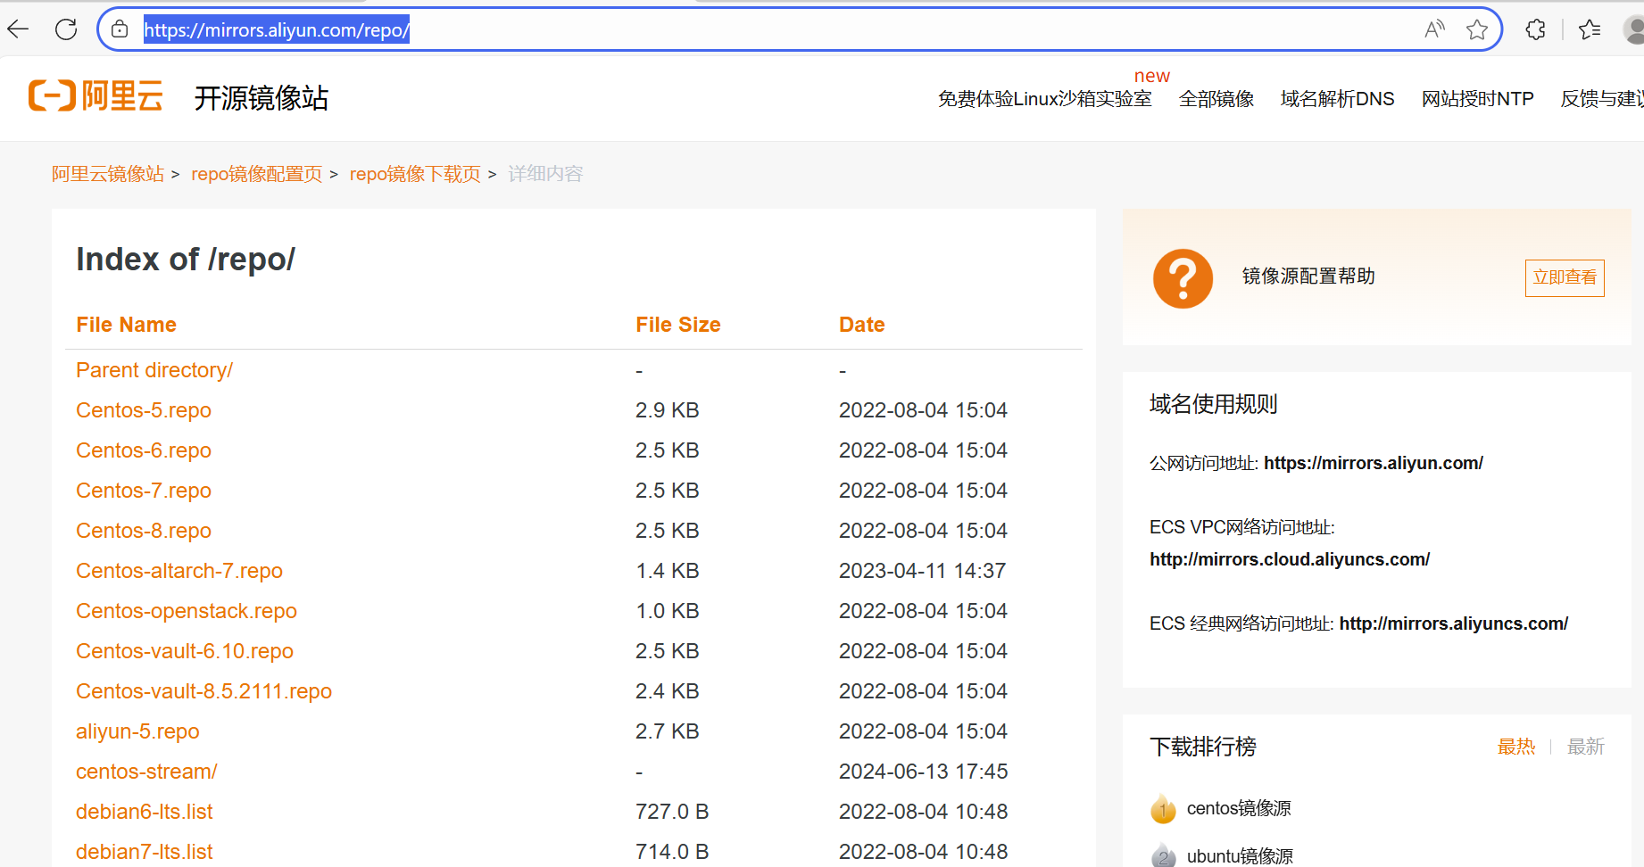Viewport: 1644px width, 867px height.
Task: Download Centos-vault-6.10.repo file
Action: (x=185, y=651)
